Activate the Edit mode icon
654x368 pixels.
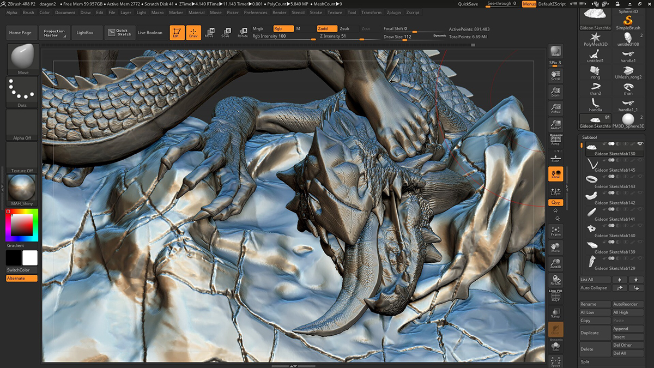point(177,33)
